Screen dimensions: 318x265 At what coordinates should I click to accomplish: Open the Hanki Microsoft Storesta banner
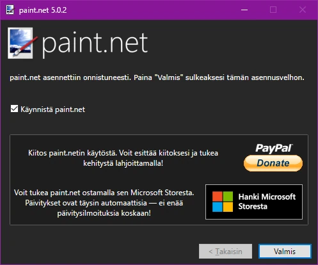[254, 202]
